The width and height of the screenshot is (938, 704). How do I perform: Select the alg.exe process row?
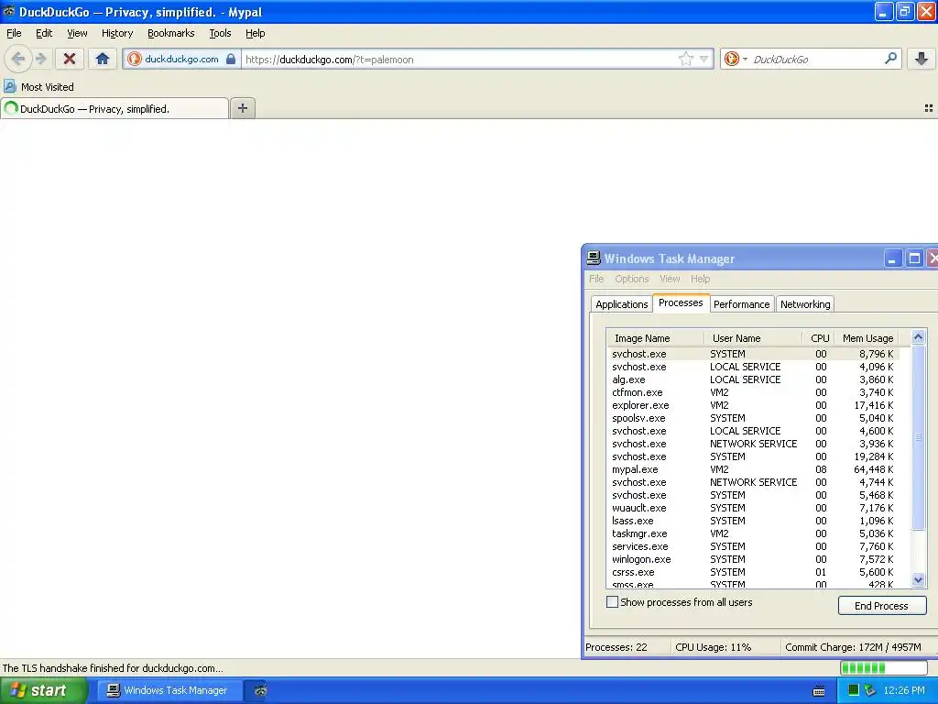click(x=753, y=379)
